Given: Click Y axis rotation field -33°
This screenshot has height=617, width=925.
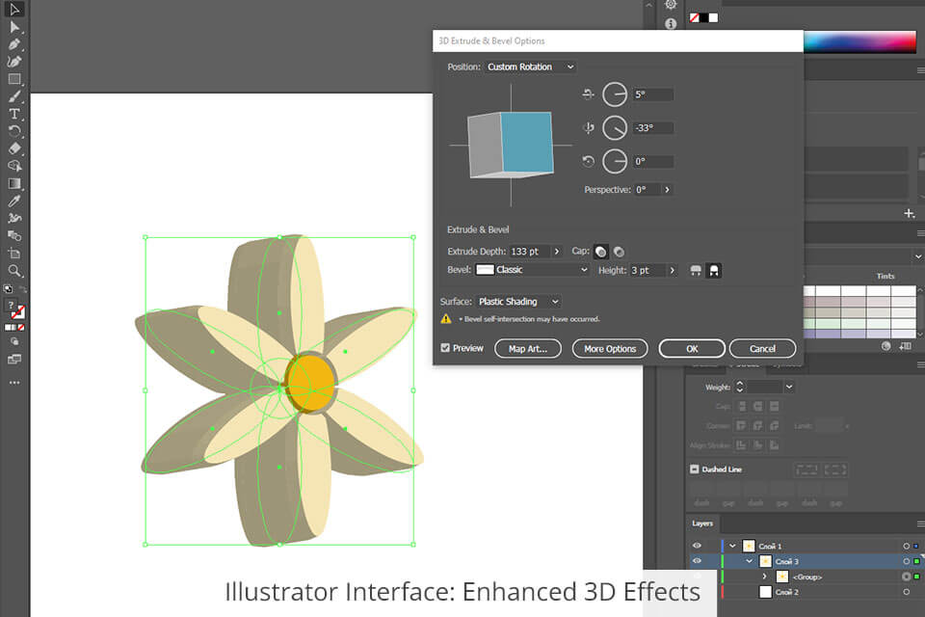Looking at the screenshot, I should point(653,128).
